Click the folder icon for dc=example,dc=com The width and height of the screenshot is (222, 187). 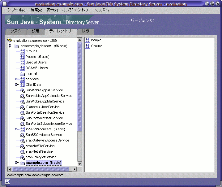[16, 46]
